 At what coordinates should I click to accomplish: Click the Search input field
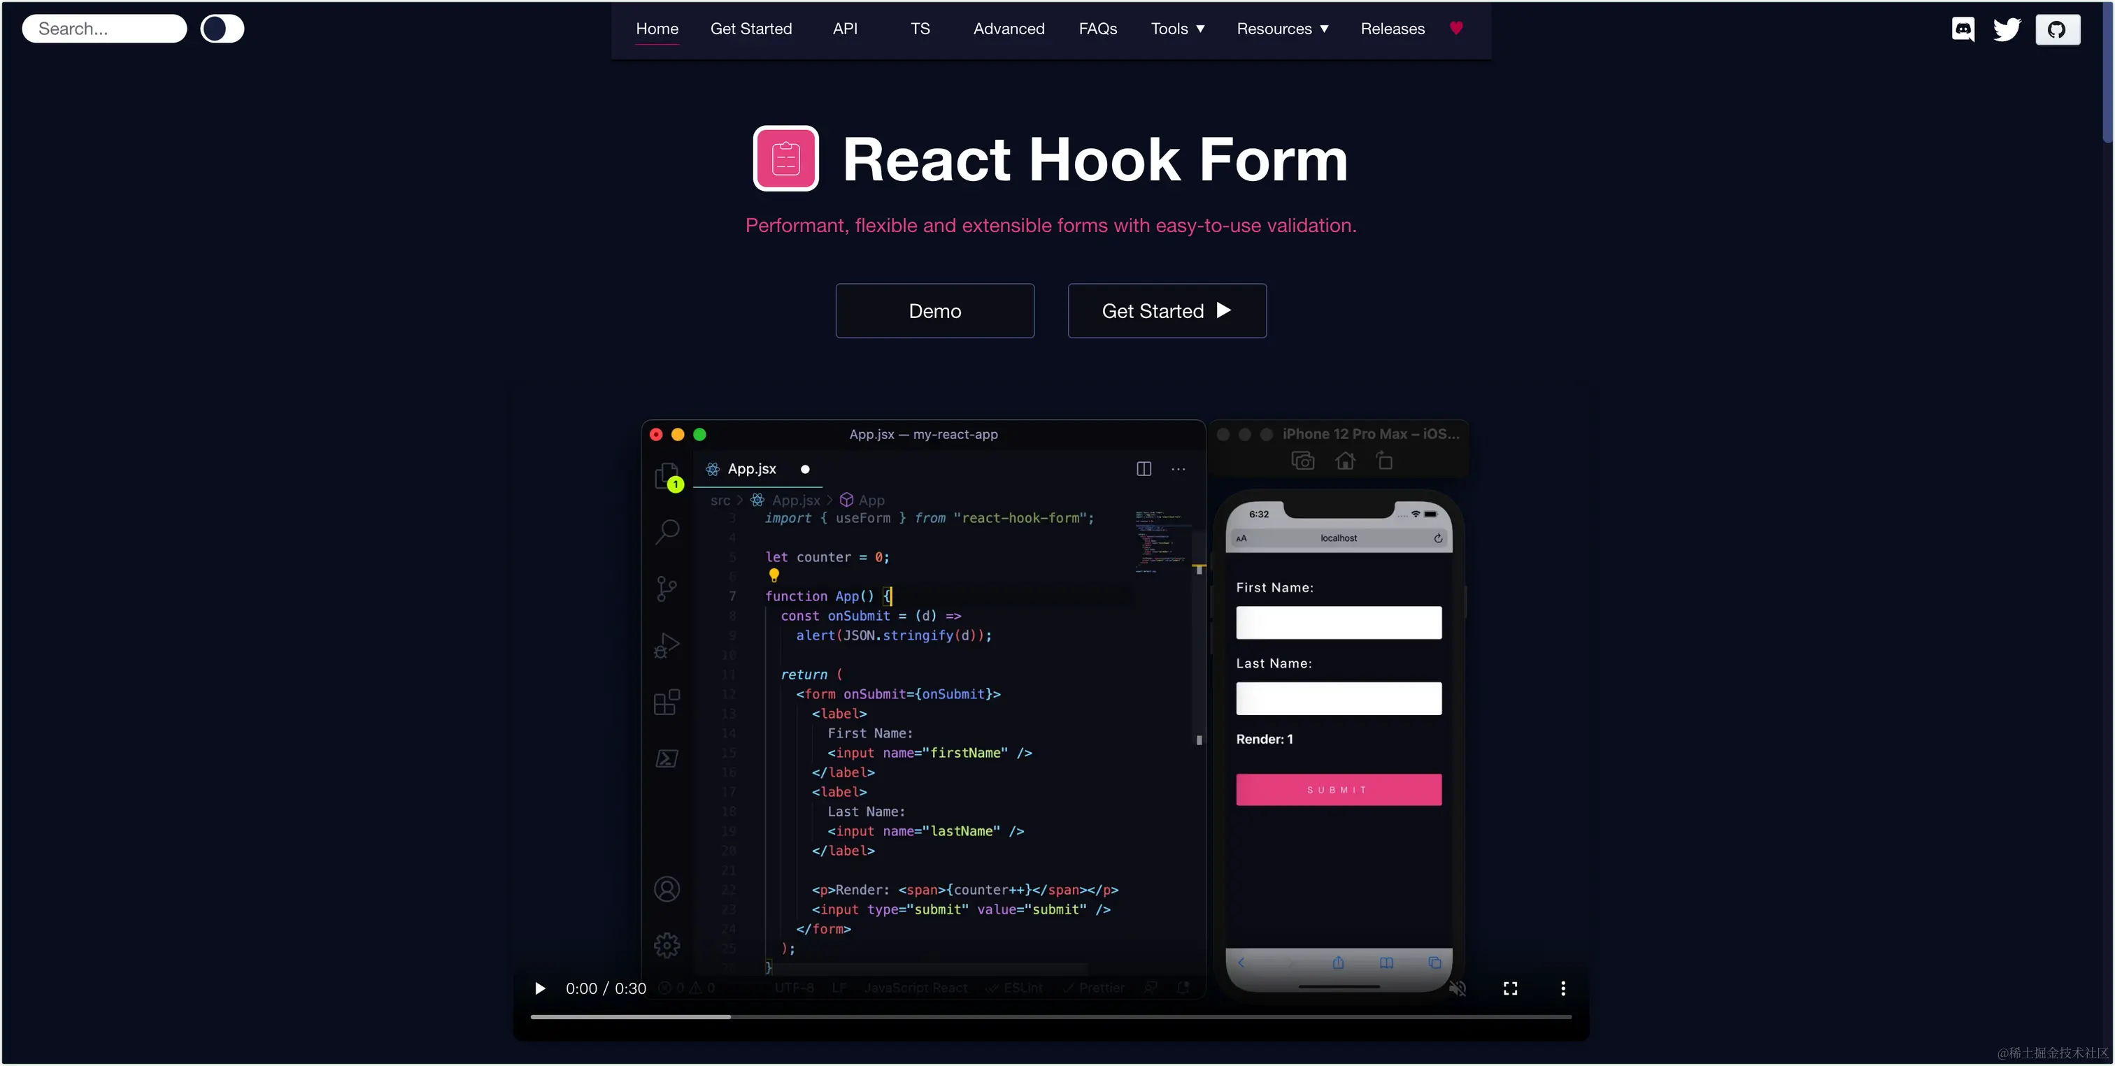point(104,29)
